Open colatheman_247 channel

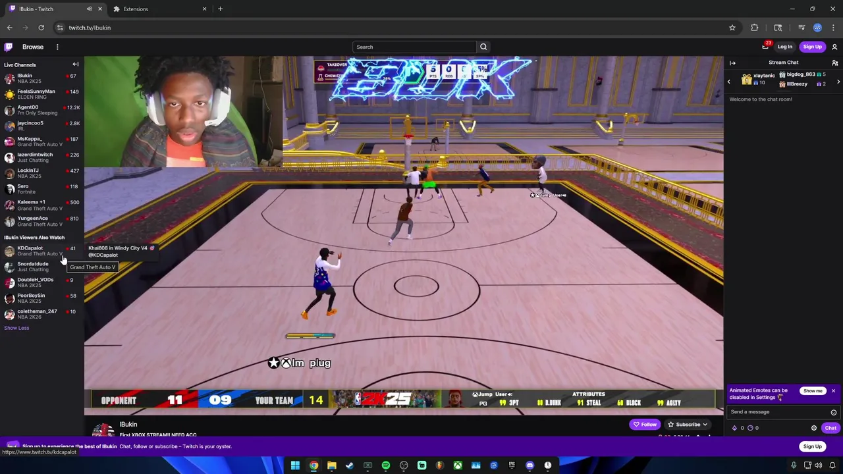click(41, 314)
